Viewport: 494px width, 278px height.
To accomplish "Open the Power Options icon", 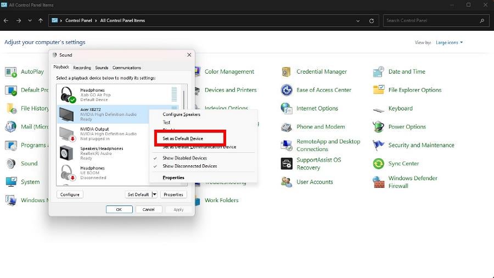I will tap(378, 127).
